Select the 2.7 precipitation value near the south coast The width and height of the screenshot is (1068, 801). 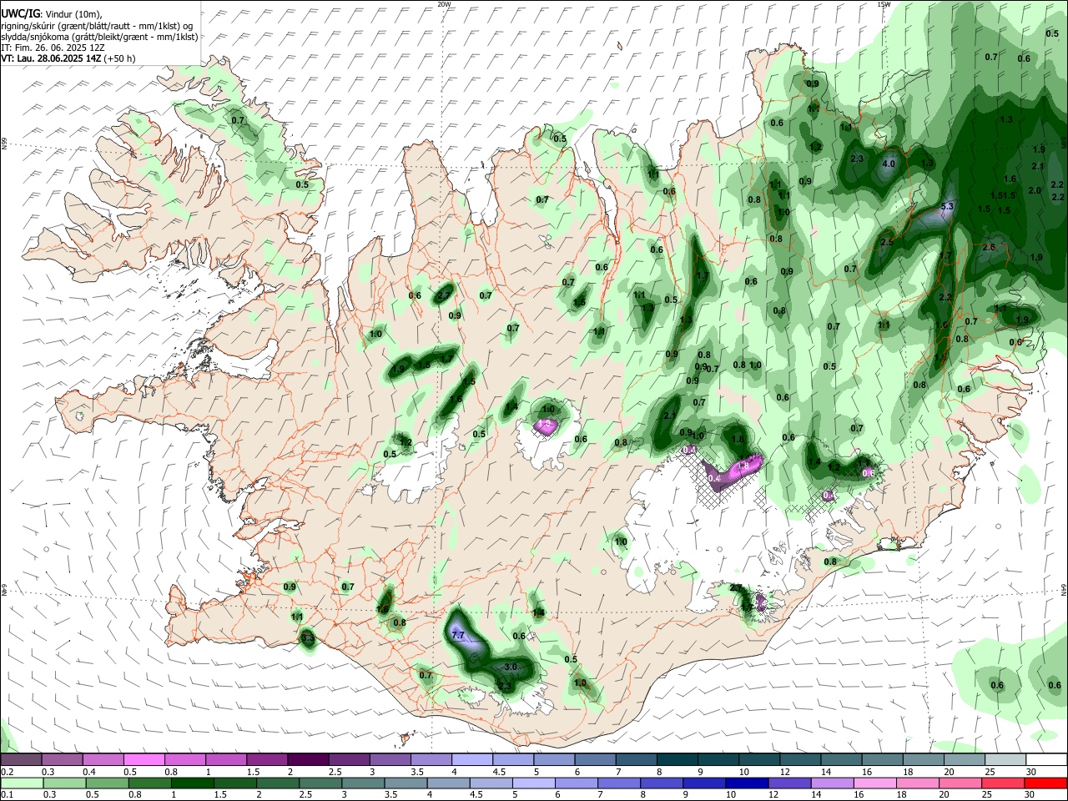point(737,588)
